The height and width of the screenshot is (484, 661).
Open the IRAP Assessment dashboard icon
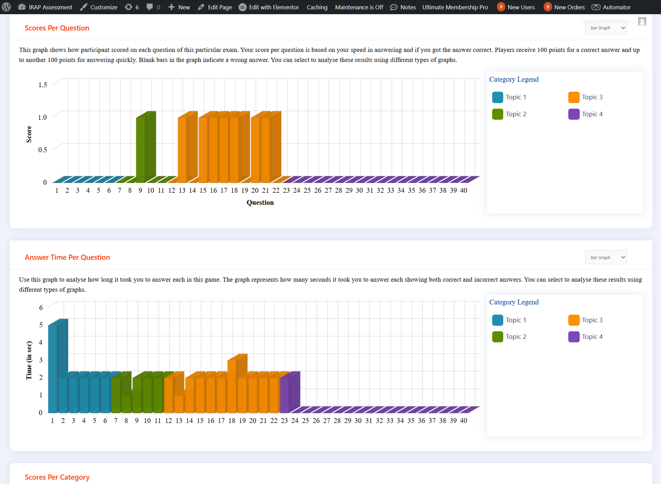pos(22,7)
